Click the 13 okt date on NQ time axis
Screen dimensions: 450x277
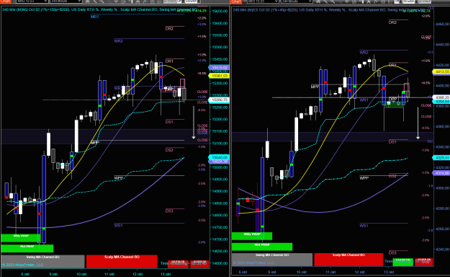166,274
